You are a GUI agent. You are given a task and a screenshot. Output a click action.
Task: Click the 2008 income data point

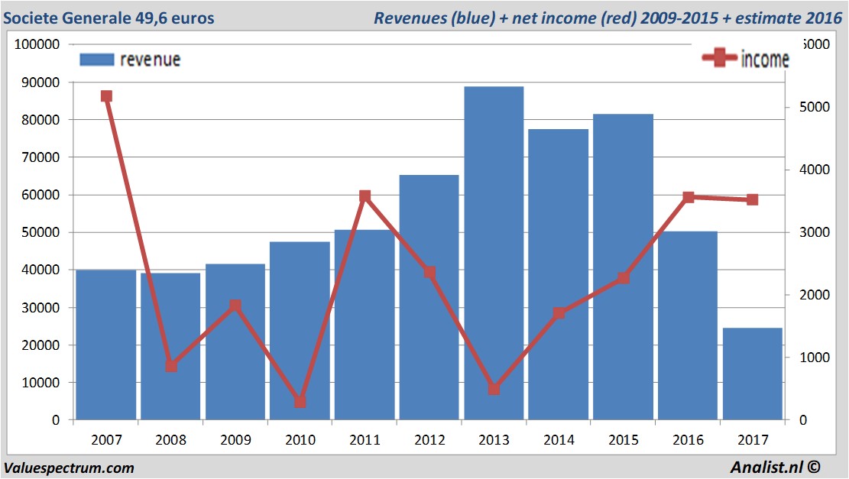(x=171, y=367)
